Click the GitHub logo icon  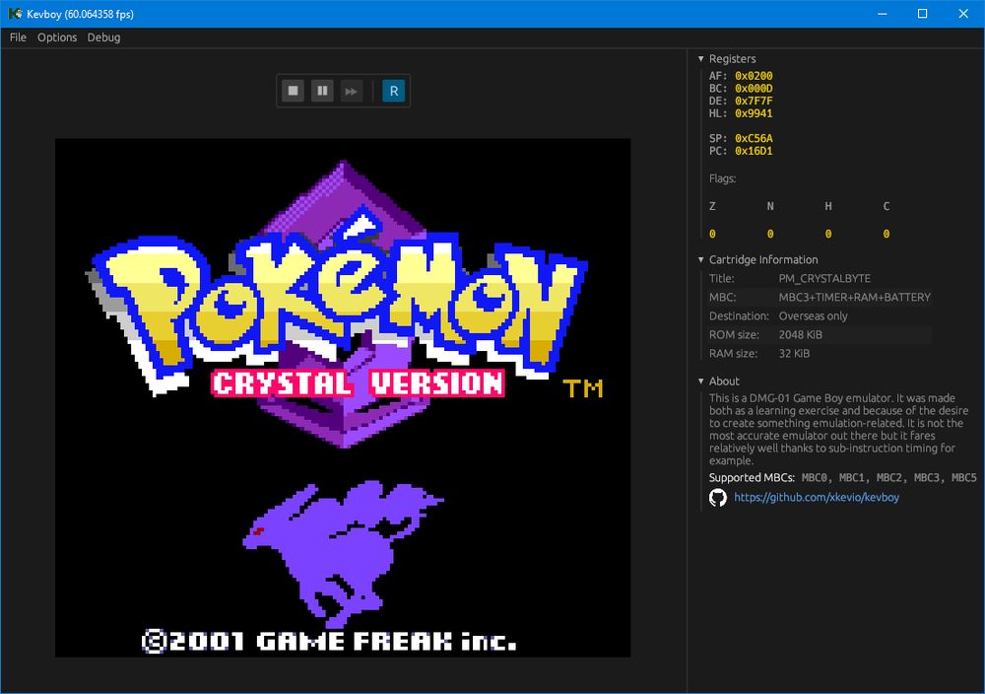[x=716, y=498]
